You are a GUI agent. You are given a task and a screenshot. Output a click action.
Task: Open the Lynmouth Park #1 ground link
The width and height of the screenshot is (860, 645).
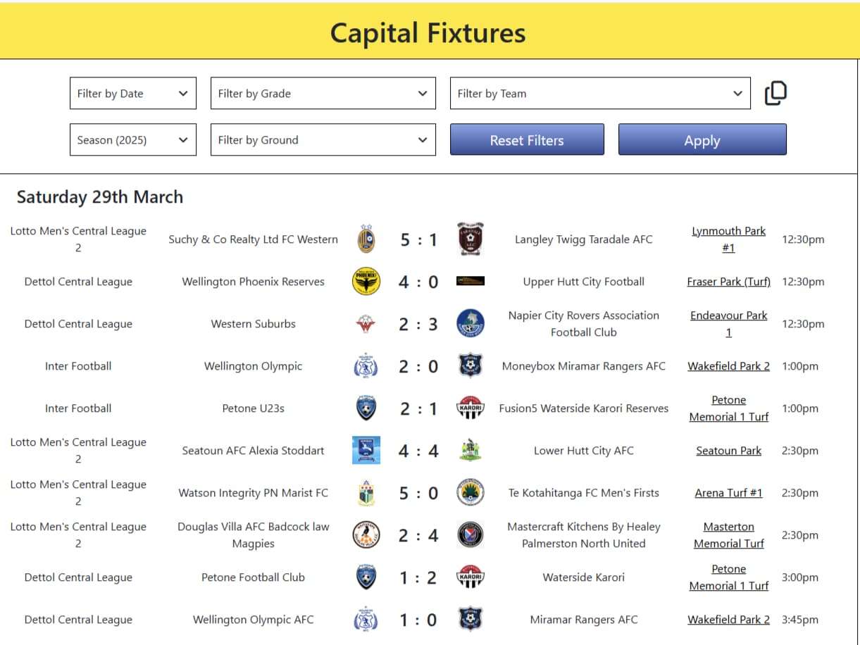pos(728,239)
